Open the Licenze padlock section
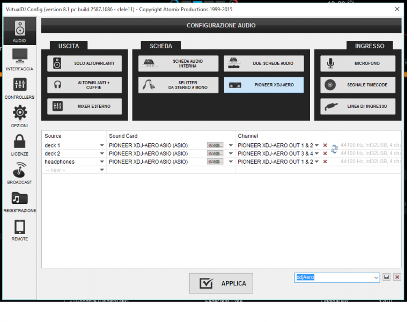The width and height of the screenshot is (420, 322). pyautogui.click(x=19, y=145)
